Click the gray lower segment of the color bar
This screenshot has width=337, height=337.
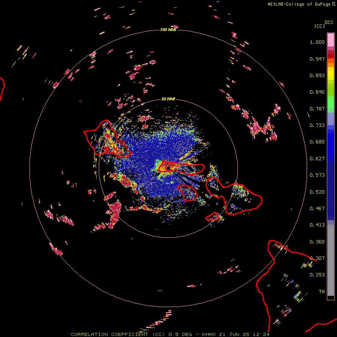pyautogui.click(x=331, y=260)
